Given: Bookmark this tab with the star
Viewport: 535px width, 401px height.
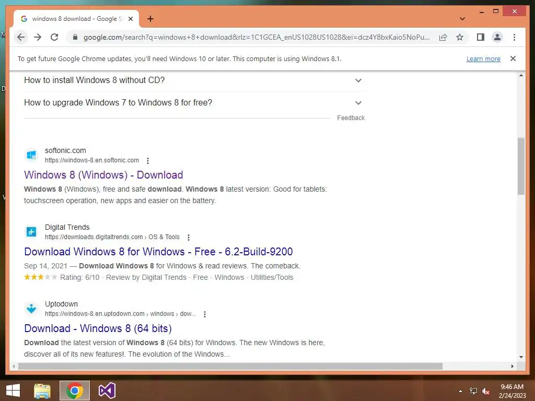Looking at the screenshot, I should (460, 37).
